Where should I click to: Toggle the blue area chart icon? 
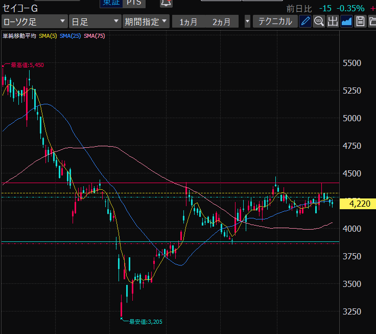point(346,21)
